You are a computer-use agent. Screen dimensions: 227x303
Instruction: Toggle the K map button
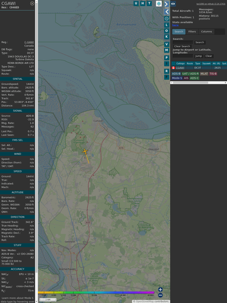click(166, 37)
